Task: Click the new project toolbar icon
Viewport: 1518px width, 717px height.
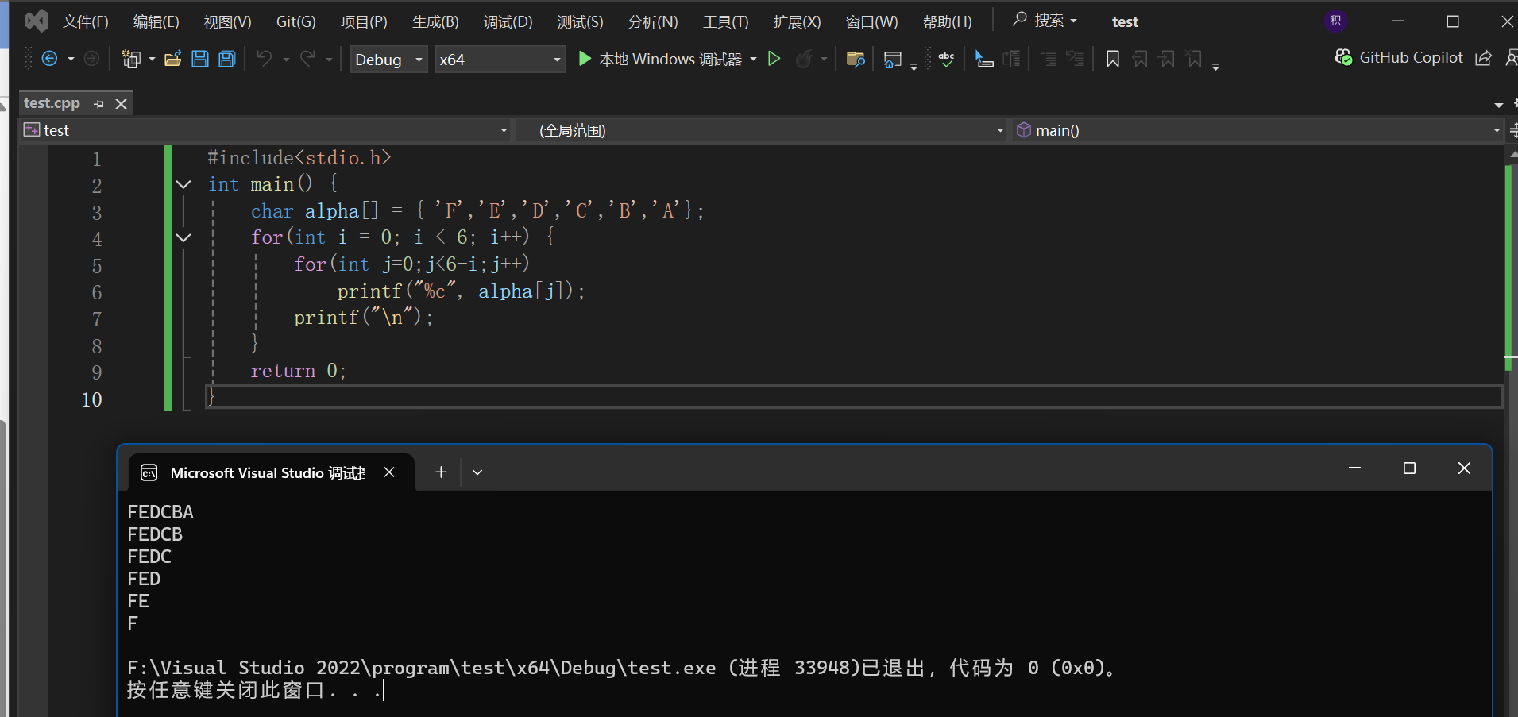Action: point(131,59)
